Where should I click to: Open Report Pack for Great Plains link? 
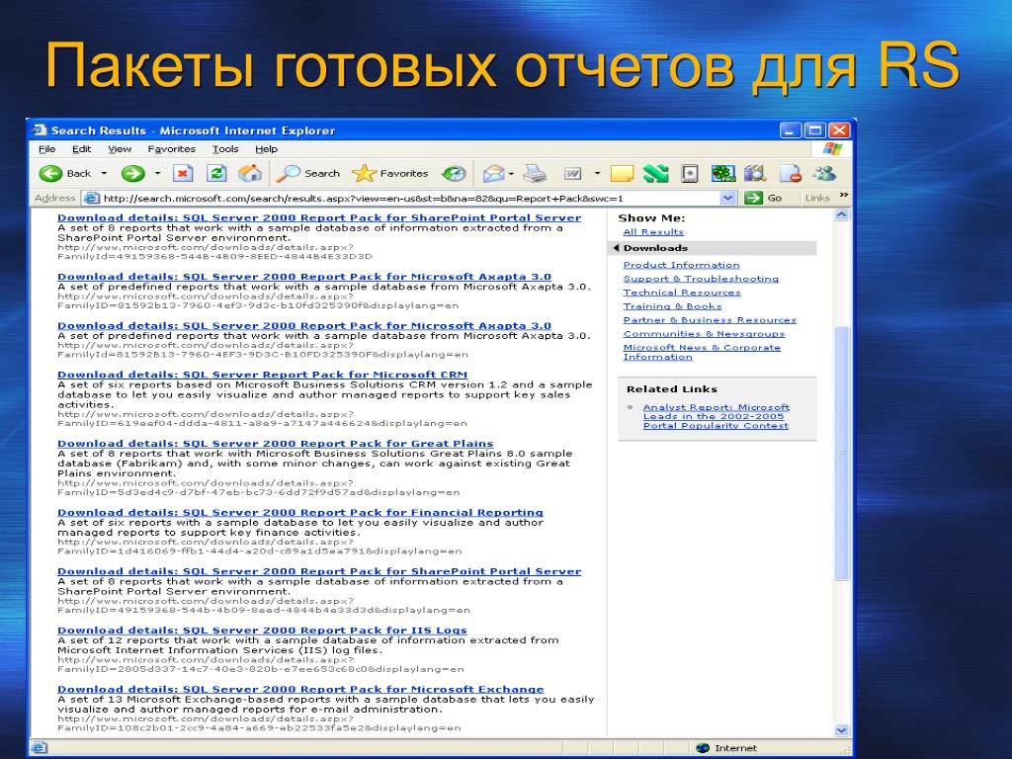pos(275,444)
